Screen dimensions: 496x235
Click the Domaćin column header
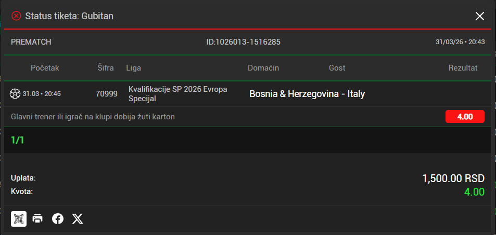[263, 68]
